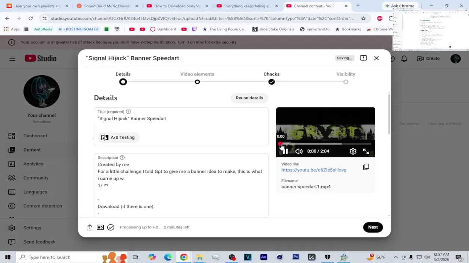This screenshot has height=263, width=469.
Task: Open Languages in Studio sidebar
Action: pyautogui.click(x=35, y=192)
